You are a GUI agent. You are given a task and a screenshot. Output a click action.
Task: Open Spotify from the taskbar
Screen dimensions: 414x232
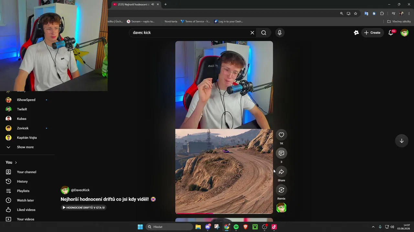click(x=236, y=227)
